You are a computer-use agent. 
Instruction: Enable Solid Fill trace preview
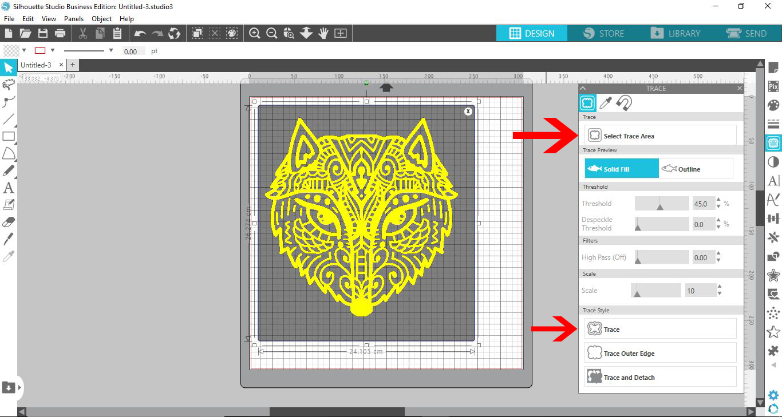coord(622,169)
